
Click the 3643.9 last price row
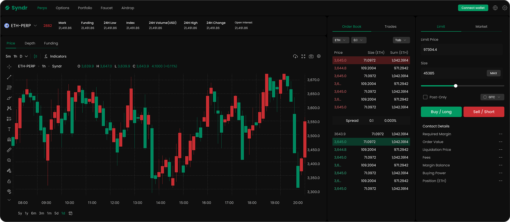371,134
